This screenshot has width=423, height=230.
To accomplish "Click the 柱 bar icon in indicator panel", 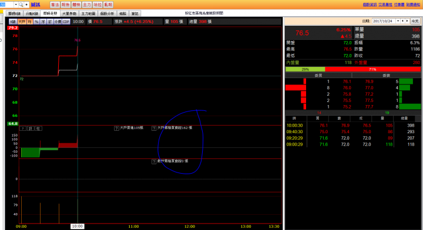I will tap(38, 128).
